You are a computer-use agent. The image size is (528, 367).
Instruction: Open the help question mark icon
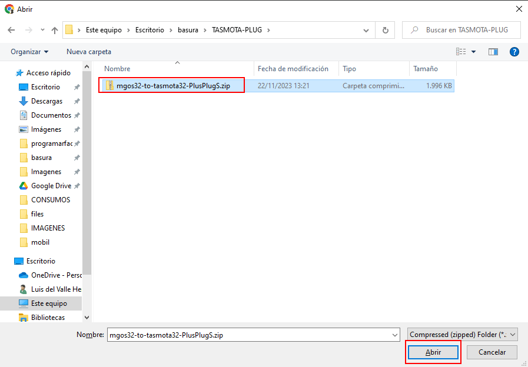[x=514, y=52]
